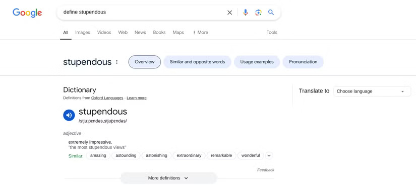The image size is (416, 187).
Task: Open the Oxford Languages link
Action: tap(107, 98)
